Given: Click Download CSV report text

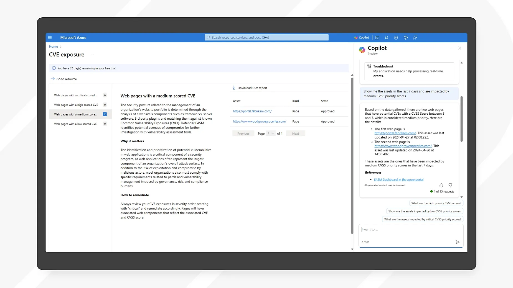Looking at the screenshot, I should [x=252, y=88].
